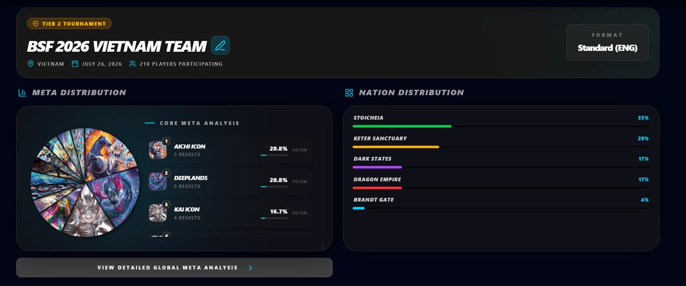Image resolution: width=686 pixels, height=286 pixels.
Task: Click the Dark States purple progress bar
Action: 377,167
